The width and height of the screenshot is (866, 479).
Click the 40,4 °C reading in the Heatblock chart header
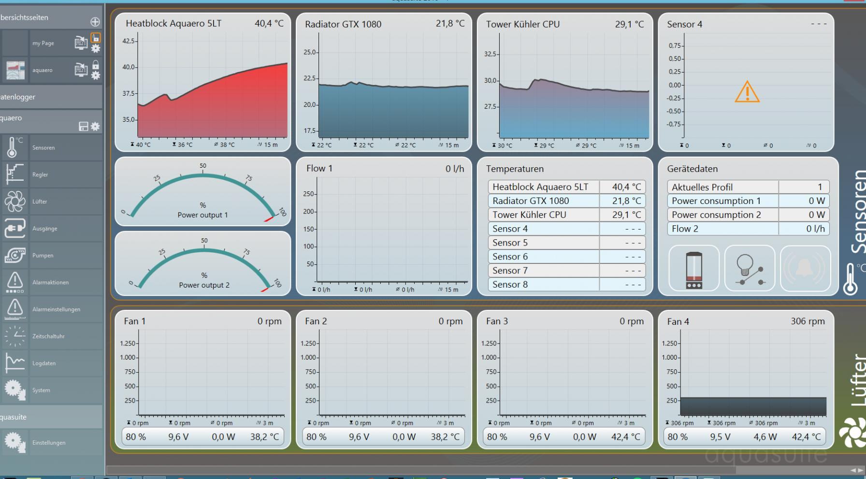269,23
